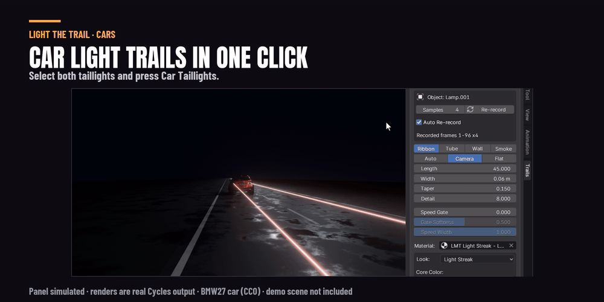Click the Object: Lamp.001 label

tap(448, 97)
